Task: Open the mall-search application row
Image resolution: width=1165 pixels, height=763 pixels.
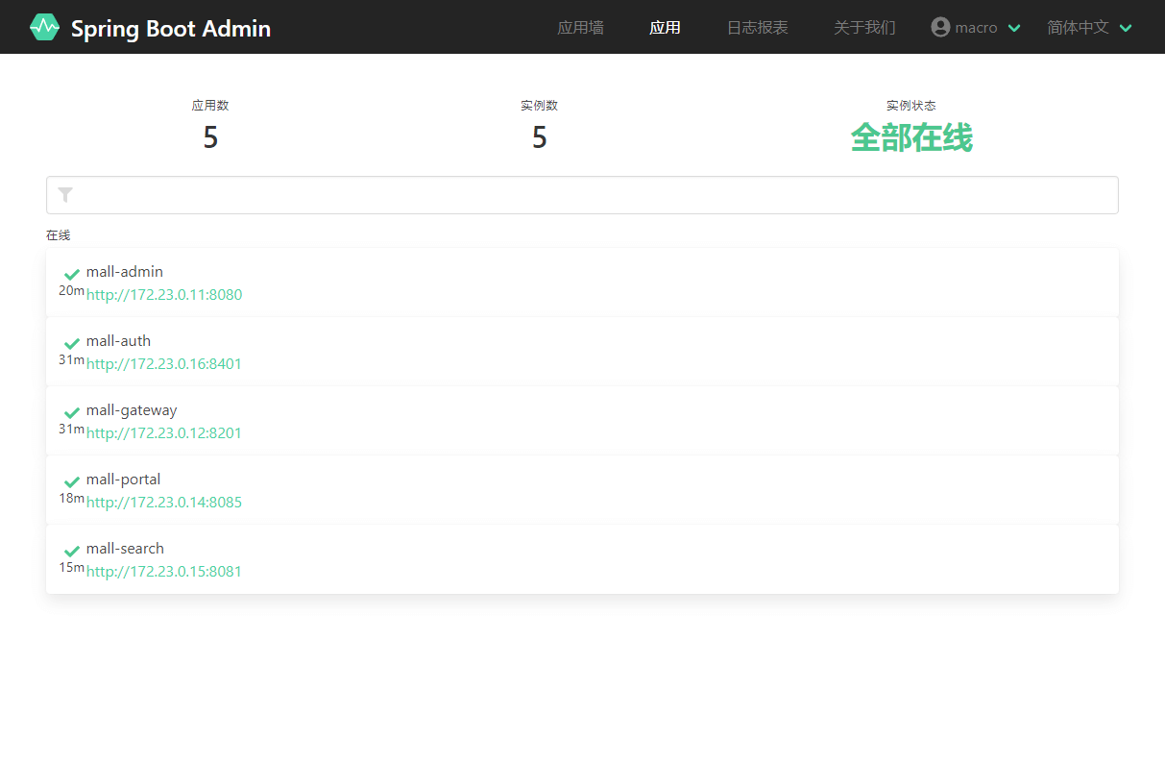Action: pyautogui.click(x=582, y=559)
